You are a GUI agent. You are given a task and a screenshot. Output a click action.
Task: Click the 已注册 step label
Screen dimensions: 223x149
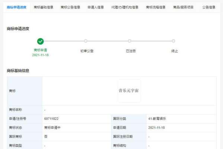click(131, 51)
